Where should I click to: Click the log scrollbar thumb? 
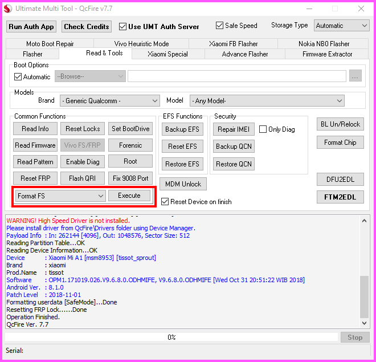[x=364, y=297]
